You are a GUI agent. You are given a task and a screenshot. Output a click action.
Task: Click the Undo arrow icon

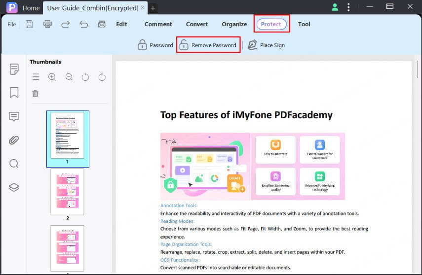[84, 25]
